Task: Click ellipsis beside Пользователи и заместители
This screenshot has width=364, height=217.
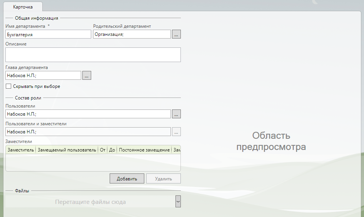Action: pyautogui.click(x=176, y=132)
